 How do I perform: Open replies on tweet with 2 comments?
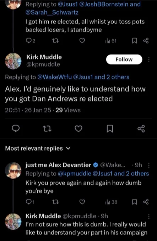coord(30,41)
